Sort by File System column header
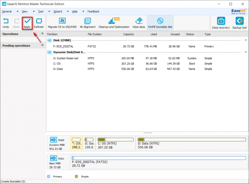 click(100, 34)
